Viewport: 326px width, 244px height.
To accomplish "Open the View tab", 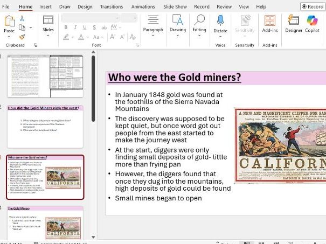I will click(244, 6).
